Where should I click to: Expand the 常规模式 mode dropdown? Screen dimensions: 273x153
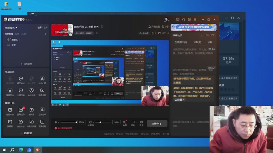pyautogui.click(x=11, y=28)
